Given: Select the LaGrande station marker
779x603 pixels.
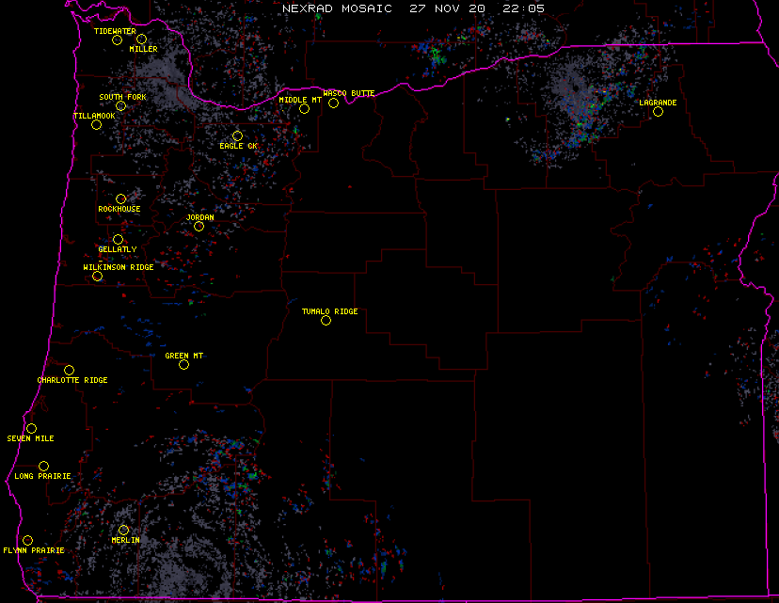Looking at the screenshot, I should click(658, 112).
